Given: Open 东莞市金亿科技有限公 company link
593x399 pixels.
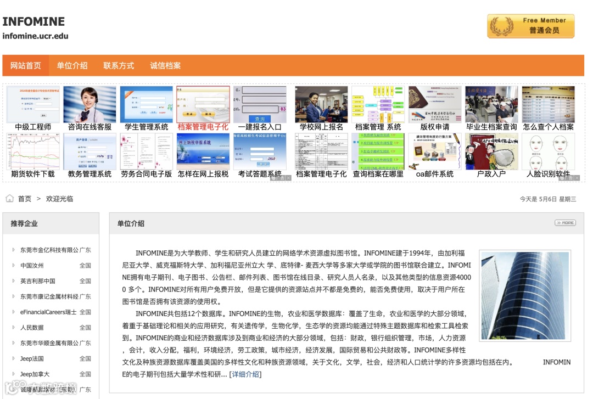Looking at the screenshot, I should (x=49, y=250).
